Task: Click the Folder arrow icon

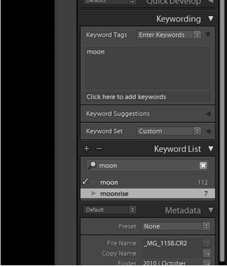Action: click(x=207, y=262)
